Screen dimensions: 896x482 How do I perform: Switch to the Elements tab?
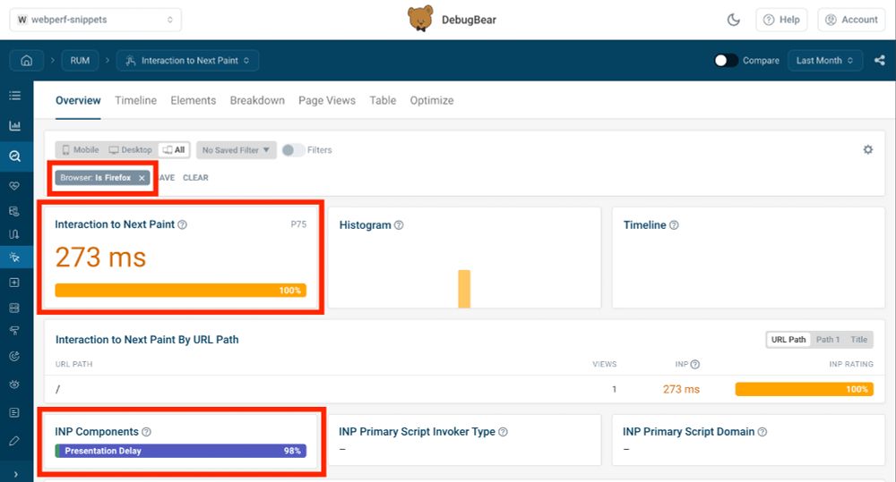point(194,100)
